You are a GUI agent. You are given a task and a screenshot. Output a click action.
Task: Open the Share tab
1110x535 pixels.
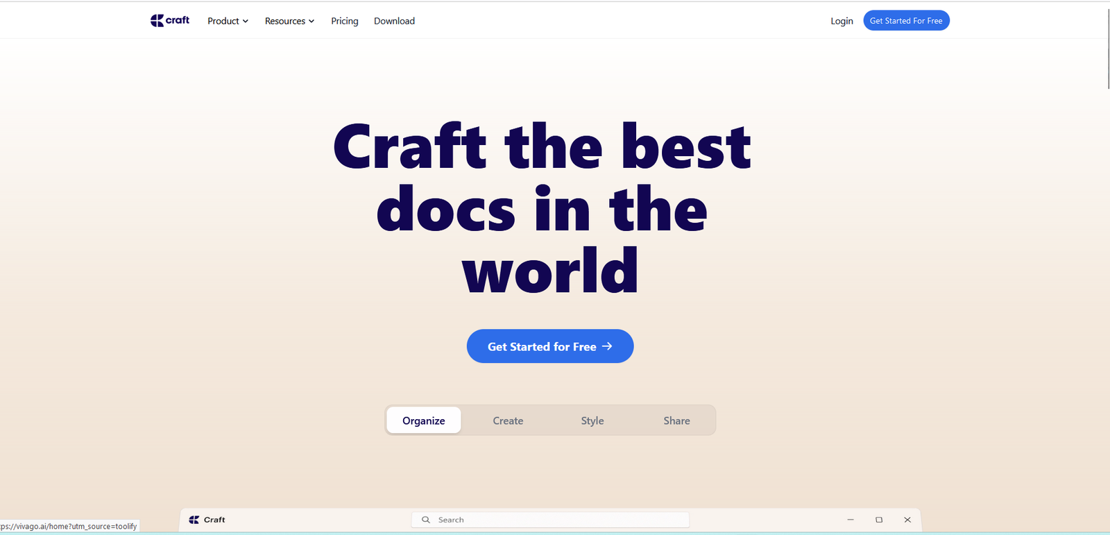[x=676, y=421]
